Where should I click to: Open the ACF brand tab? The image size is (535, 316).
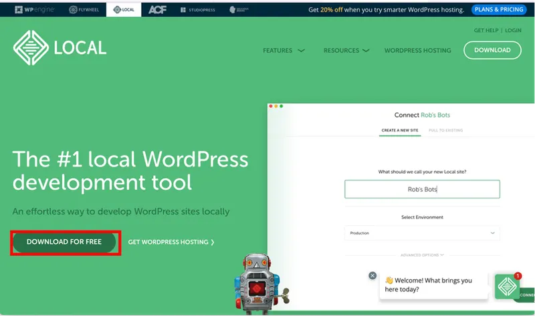tap(157, 9)
